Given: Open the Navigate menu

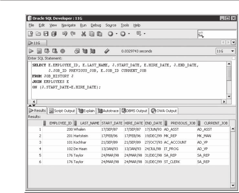Looking at the screenshot, I should tap(68, 25).
